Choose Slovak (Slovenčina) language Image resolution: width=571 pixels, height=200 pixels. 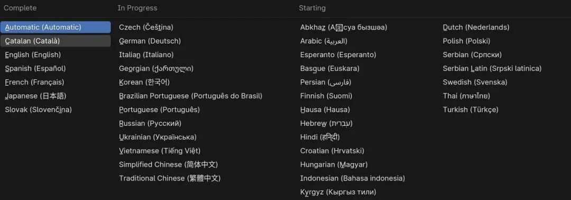click(x=38, y=110)
